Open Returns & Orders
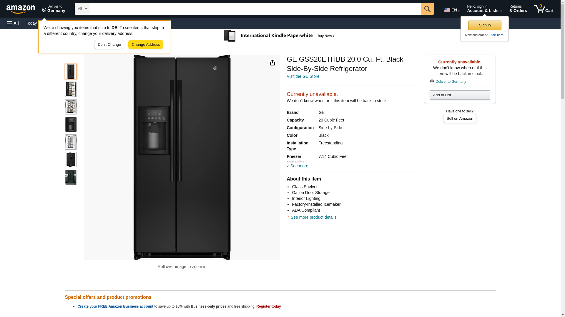The height and width of the screenshot is (317, 565). click(518, 9)
